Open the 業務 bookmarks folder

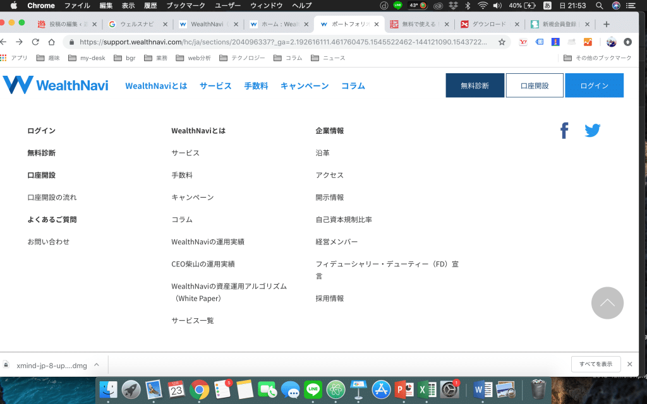156,58
